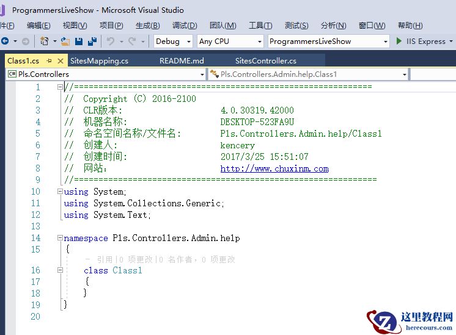The height and width of the screenshot is (335, 456).
Task: Click 'System.Text' on line 12
Action: pyautogui.click(x=120, y=215)
